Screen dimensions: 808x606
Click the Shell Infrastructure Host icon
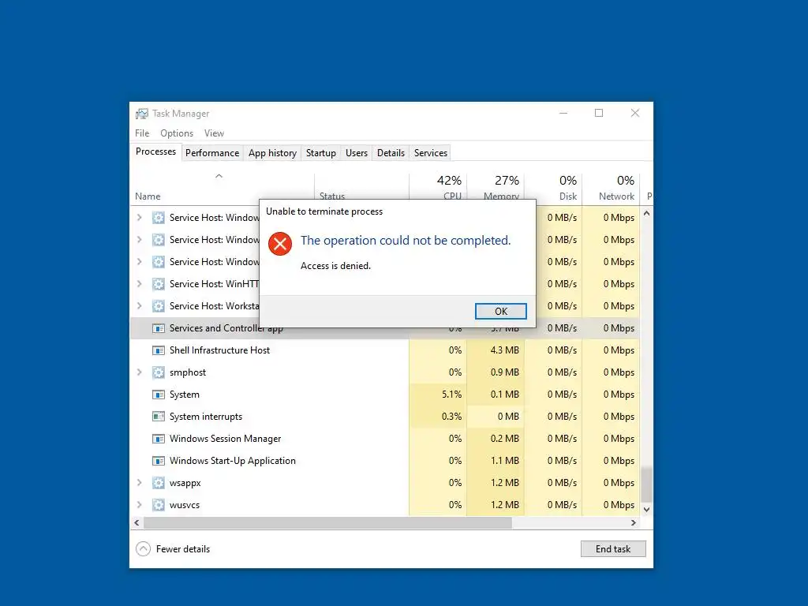(159, 350)
